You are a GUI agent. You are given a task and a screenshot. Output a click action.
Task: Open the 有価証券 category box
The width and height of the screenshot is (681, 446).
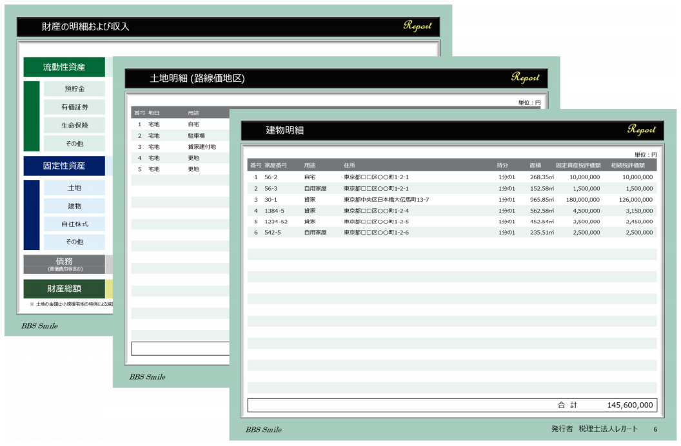tap(74, 107)
